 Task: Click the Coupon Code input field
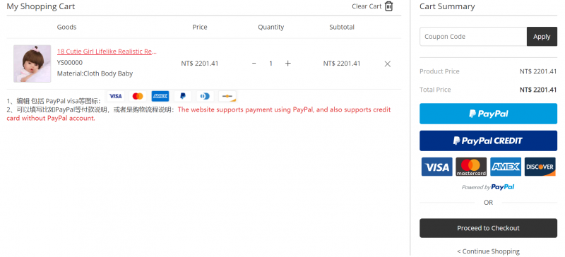[x=473, y=37]
